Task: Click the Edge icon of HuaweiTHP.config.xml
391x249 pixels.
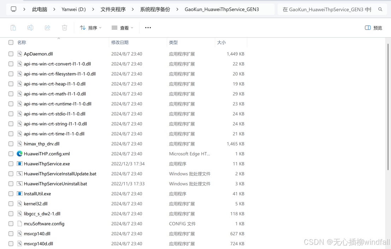Action: [x=19, y=154]
